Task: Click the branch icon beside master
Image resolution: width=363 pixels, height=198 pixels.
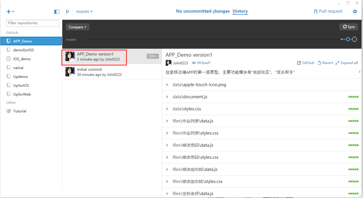Action: click(x=68, y=12)
